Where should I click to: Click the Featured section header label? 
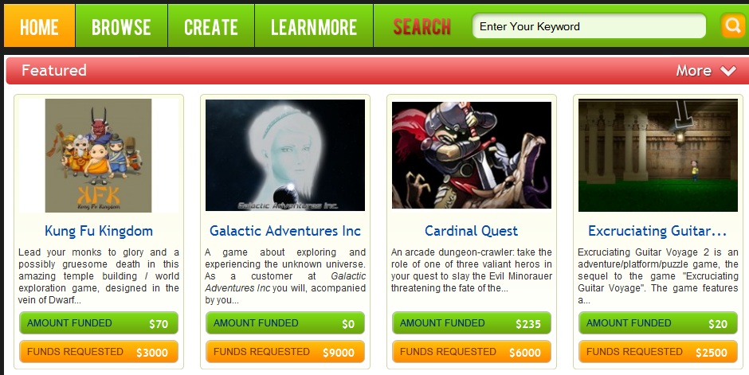pos(54,71)
